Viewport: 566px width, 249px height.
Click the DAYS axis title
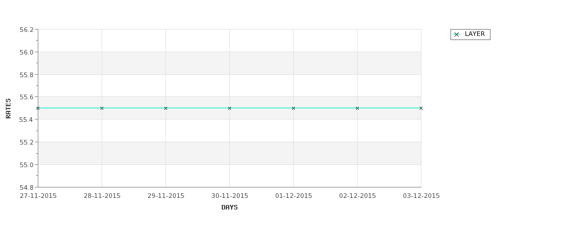(x=229, y=207)
